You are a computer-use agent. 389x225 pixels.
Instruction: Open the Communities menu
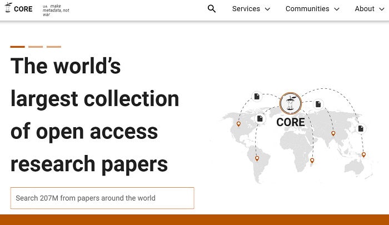click(307, 9)
